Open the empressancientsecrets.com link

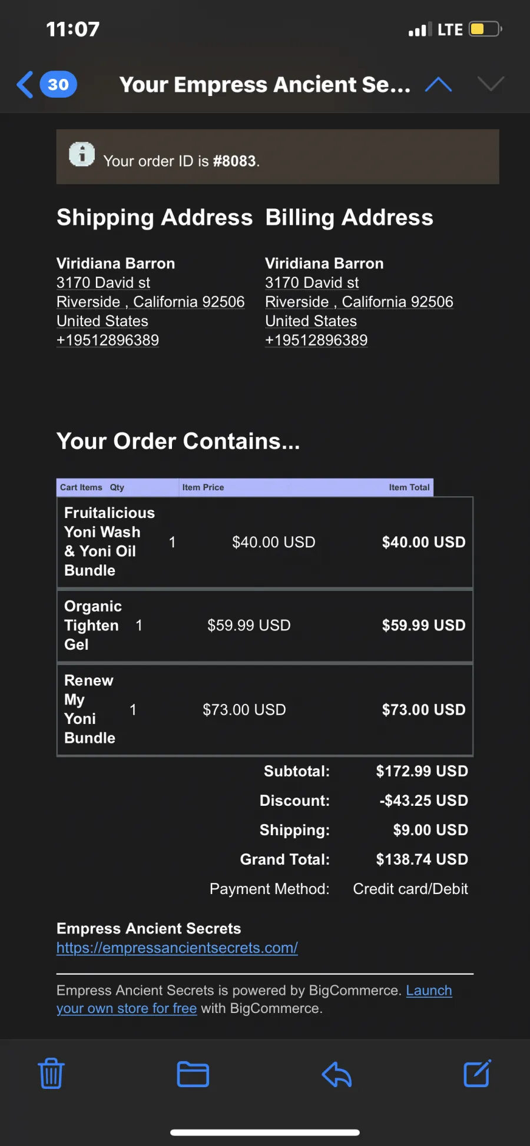tap(177, 948)
